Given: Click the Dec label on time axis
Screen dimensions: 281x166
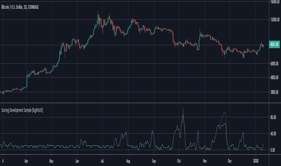Looking at the screenshot, I should tap(229, 161).
